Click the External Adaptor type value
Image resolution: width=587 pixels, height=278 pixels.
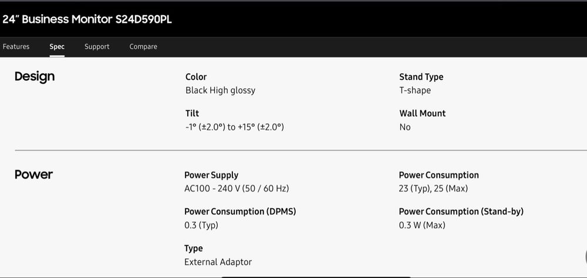pos(218,262)
